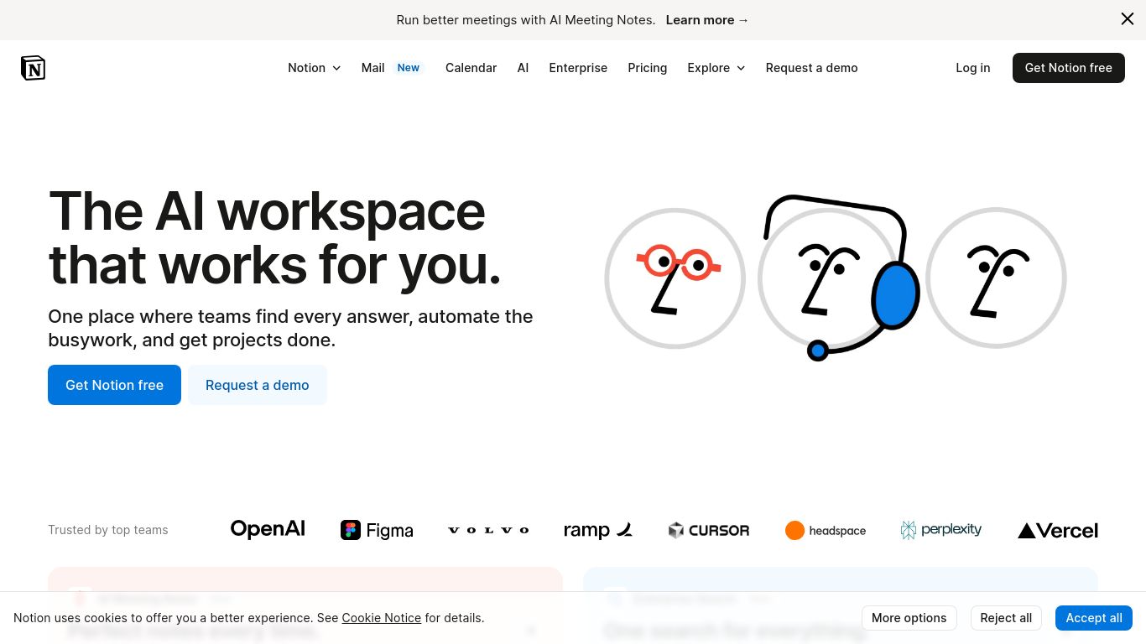
Task: Go to the AI nav item
Action: click(x=523, y=68)
